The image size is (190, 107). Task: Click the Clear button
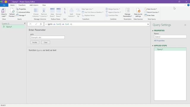45,43
